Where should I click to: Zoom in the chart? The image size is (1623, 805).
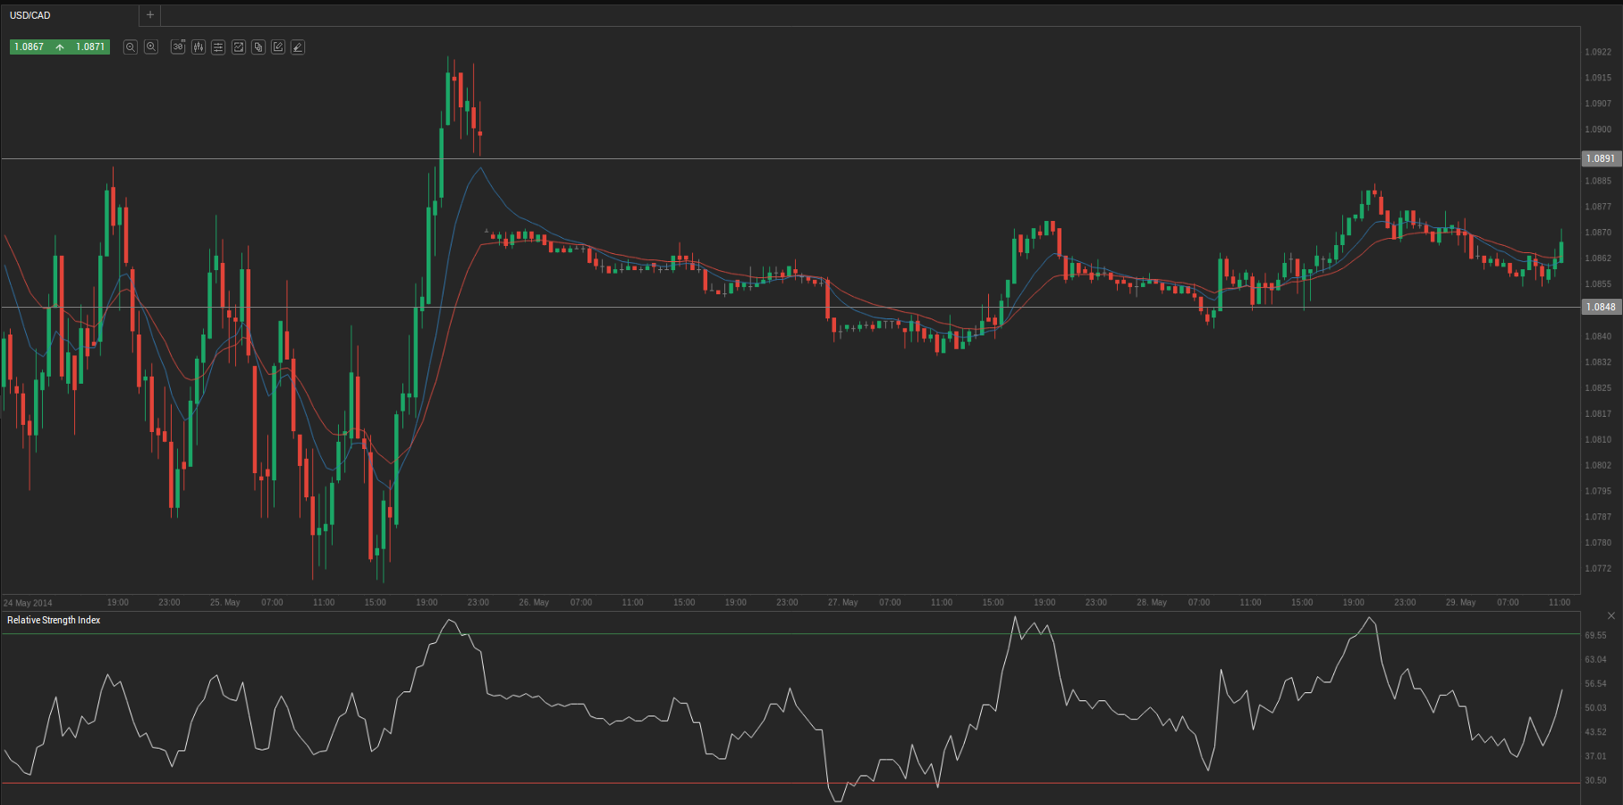[x=151, y=47]
